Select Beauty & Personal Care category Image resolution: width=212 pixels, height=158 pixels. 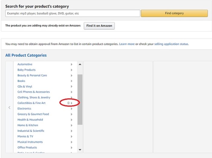coord(32,75)
